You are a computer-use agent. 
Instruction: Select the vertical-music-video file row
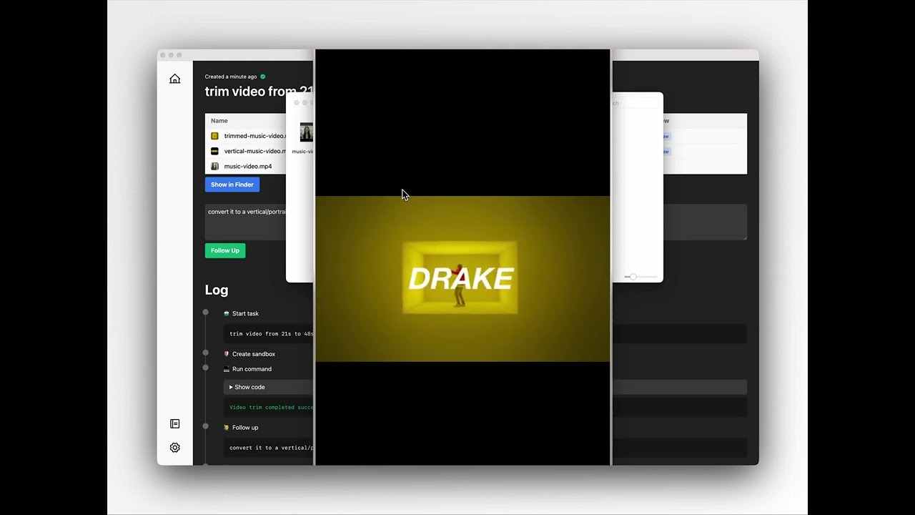(245, 151)
